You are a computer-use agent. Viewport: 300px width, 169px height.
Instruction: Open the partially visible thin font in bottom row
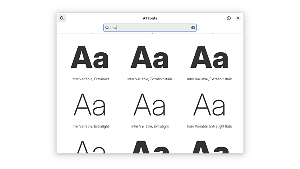pos(90,147)
